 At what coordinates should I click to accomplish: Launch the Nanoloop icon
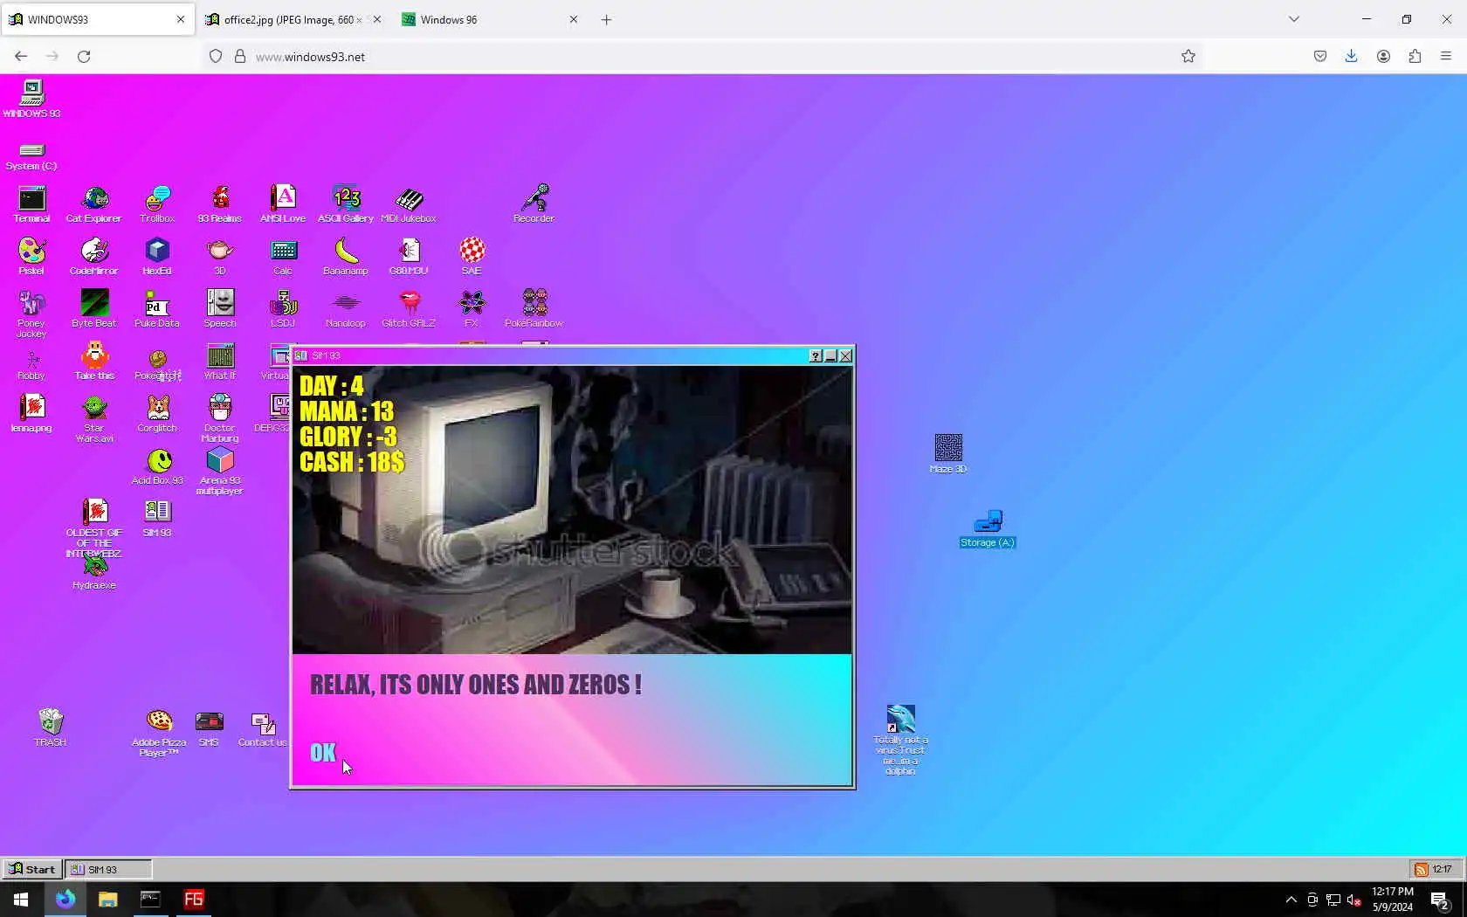pyautogui.click(x=346, y=309)
